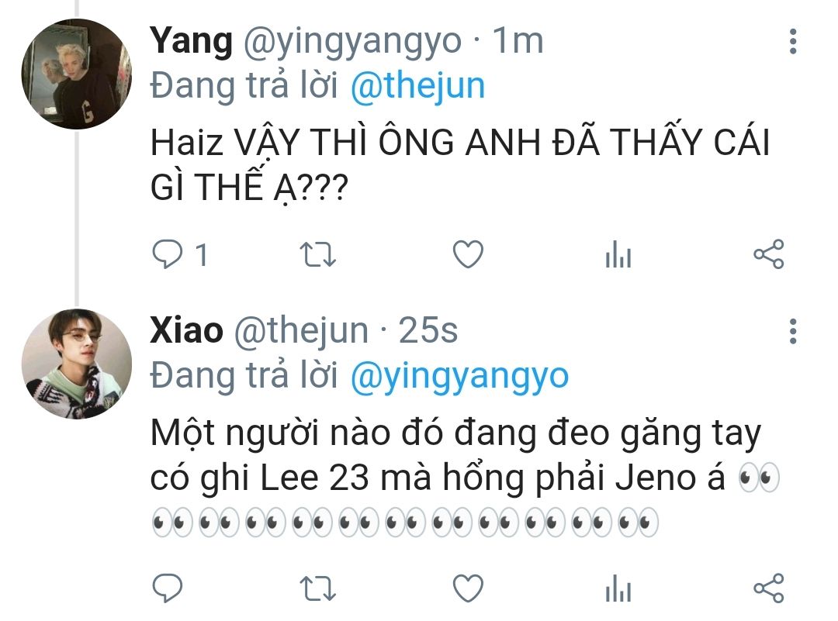Open Yang's display name
838x621 pixels.
point(192,41)
